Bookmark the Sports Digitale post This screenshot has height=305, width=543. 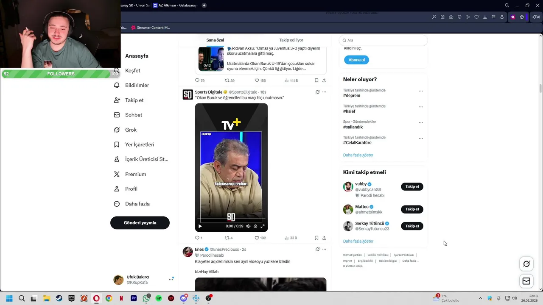(x=316, y=238)
